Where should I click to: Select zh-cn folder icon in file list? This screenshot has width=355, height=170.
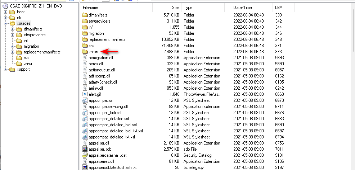(x=85, y=52)
